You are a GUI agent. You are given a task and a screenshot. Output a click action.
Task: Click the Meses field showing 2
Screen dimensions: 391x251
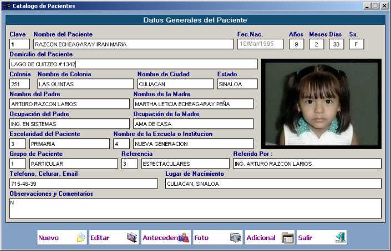(316, 44)
